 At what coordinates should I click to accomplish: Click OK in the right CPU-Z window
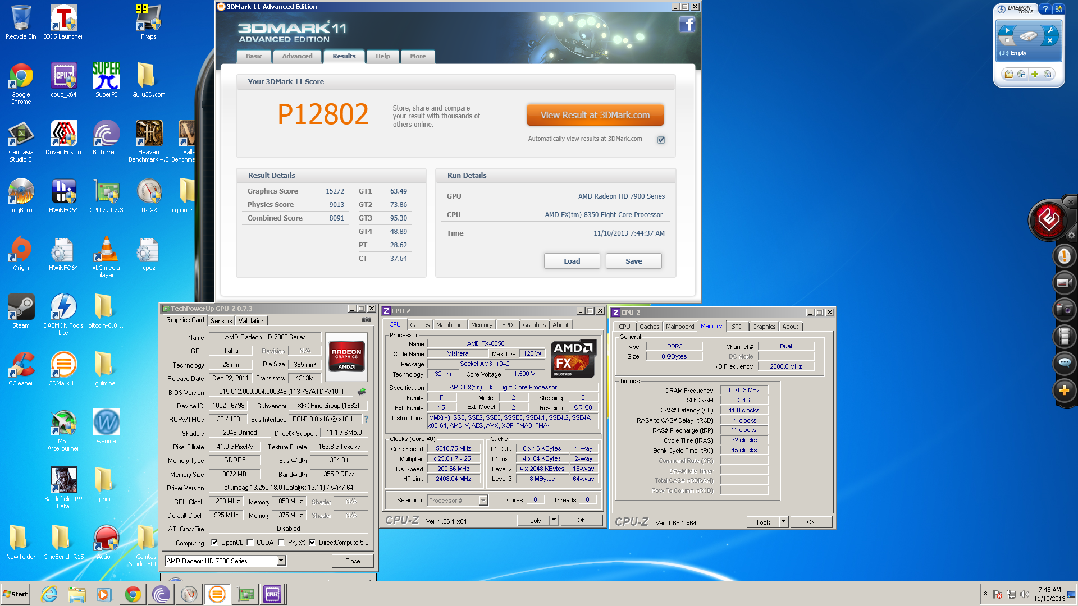(811, 522)
